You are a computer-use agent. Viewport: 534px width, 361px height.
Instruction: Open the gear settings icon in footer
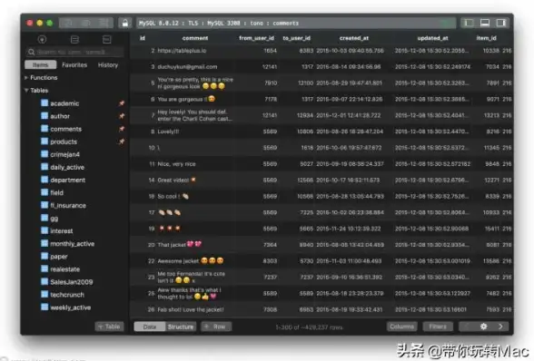(483, 327)
